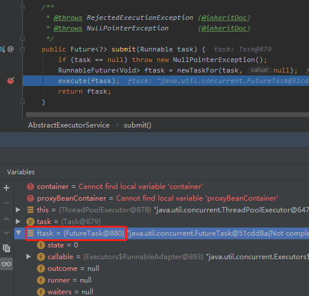Click the horizontal editor scrollbar

[167, 115]
